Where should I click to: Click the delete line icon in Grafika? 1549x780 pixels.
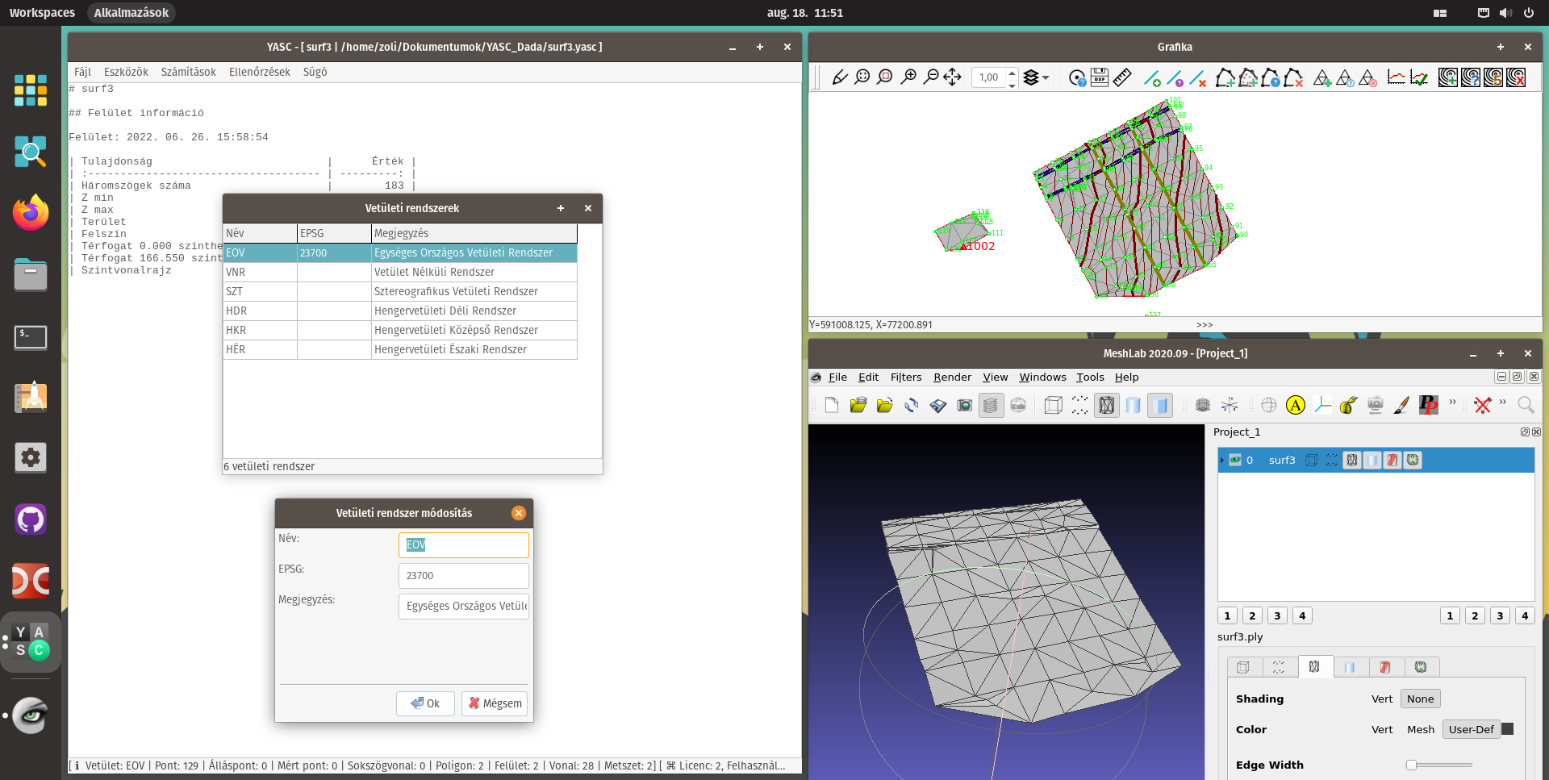coord(1198,77)
